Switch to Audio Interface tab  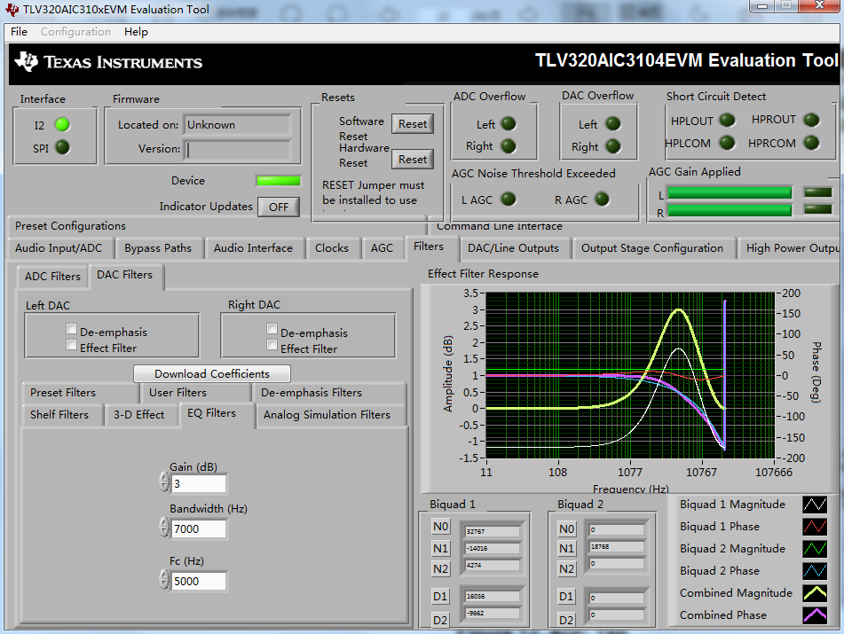click(254, 248)
